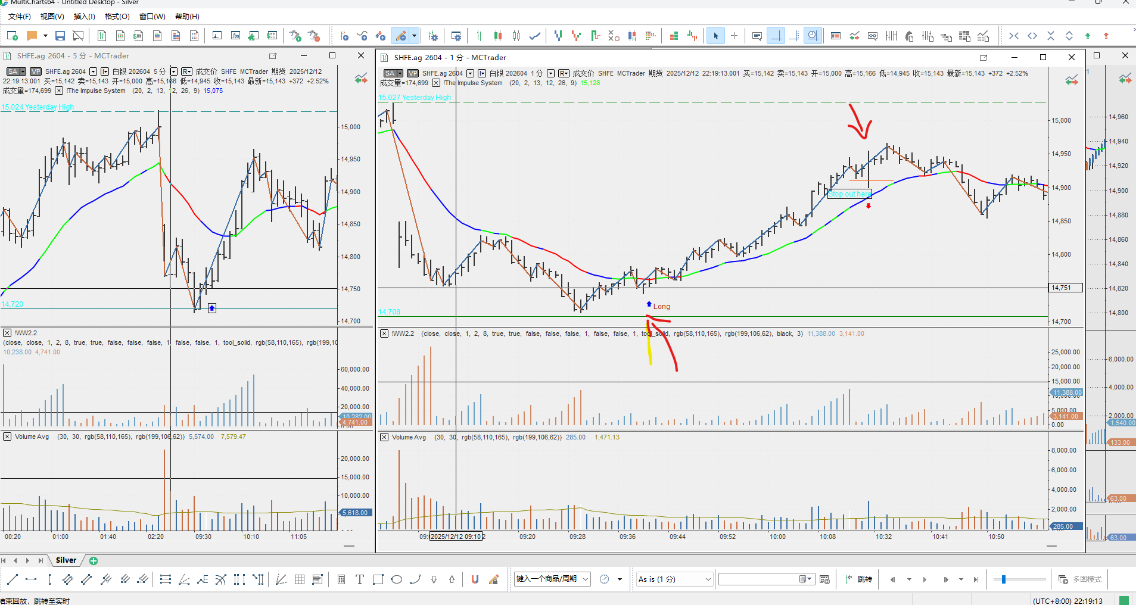
Task: Select the Vertical Line drawing tool
Action: coord(49,579)
